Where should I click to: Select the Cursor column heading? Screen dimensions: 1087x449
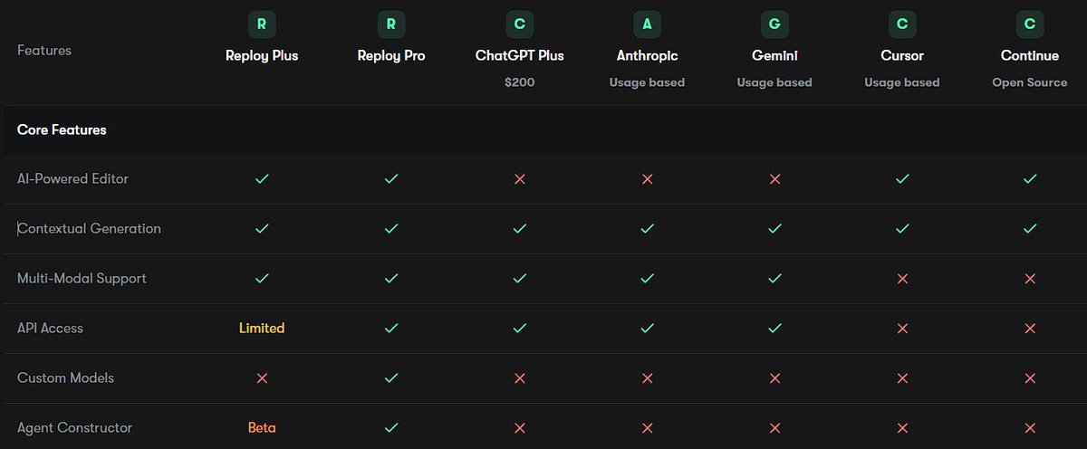[902, 56]
